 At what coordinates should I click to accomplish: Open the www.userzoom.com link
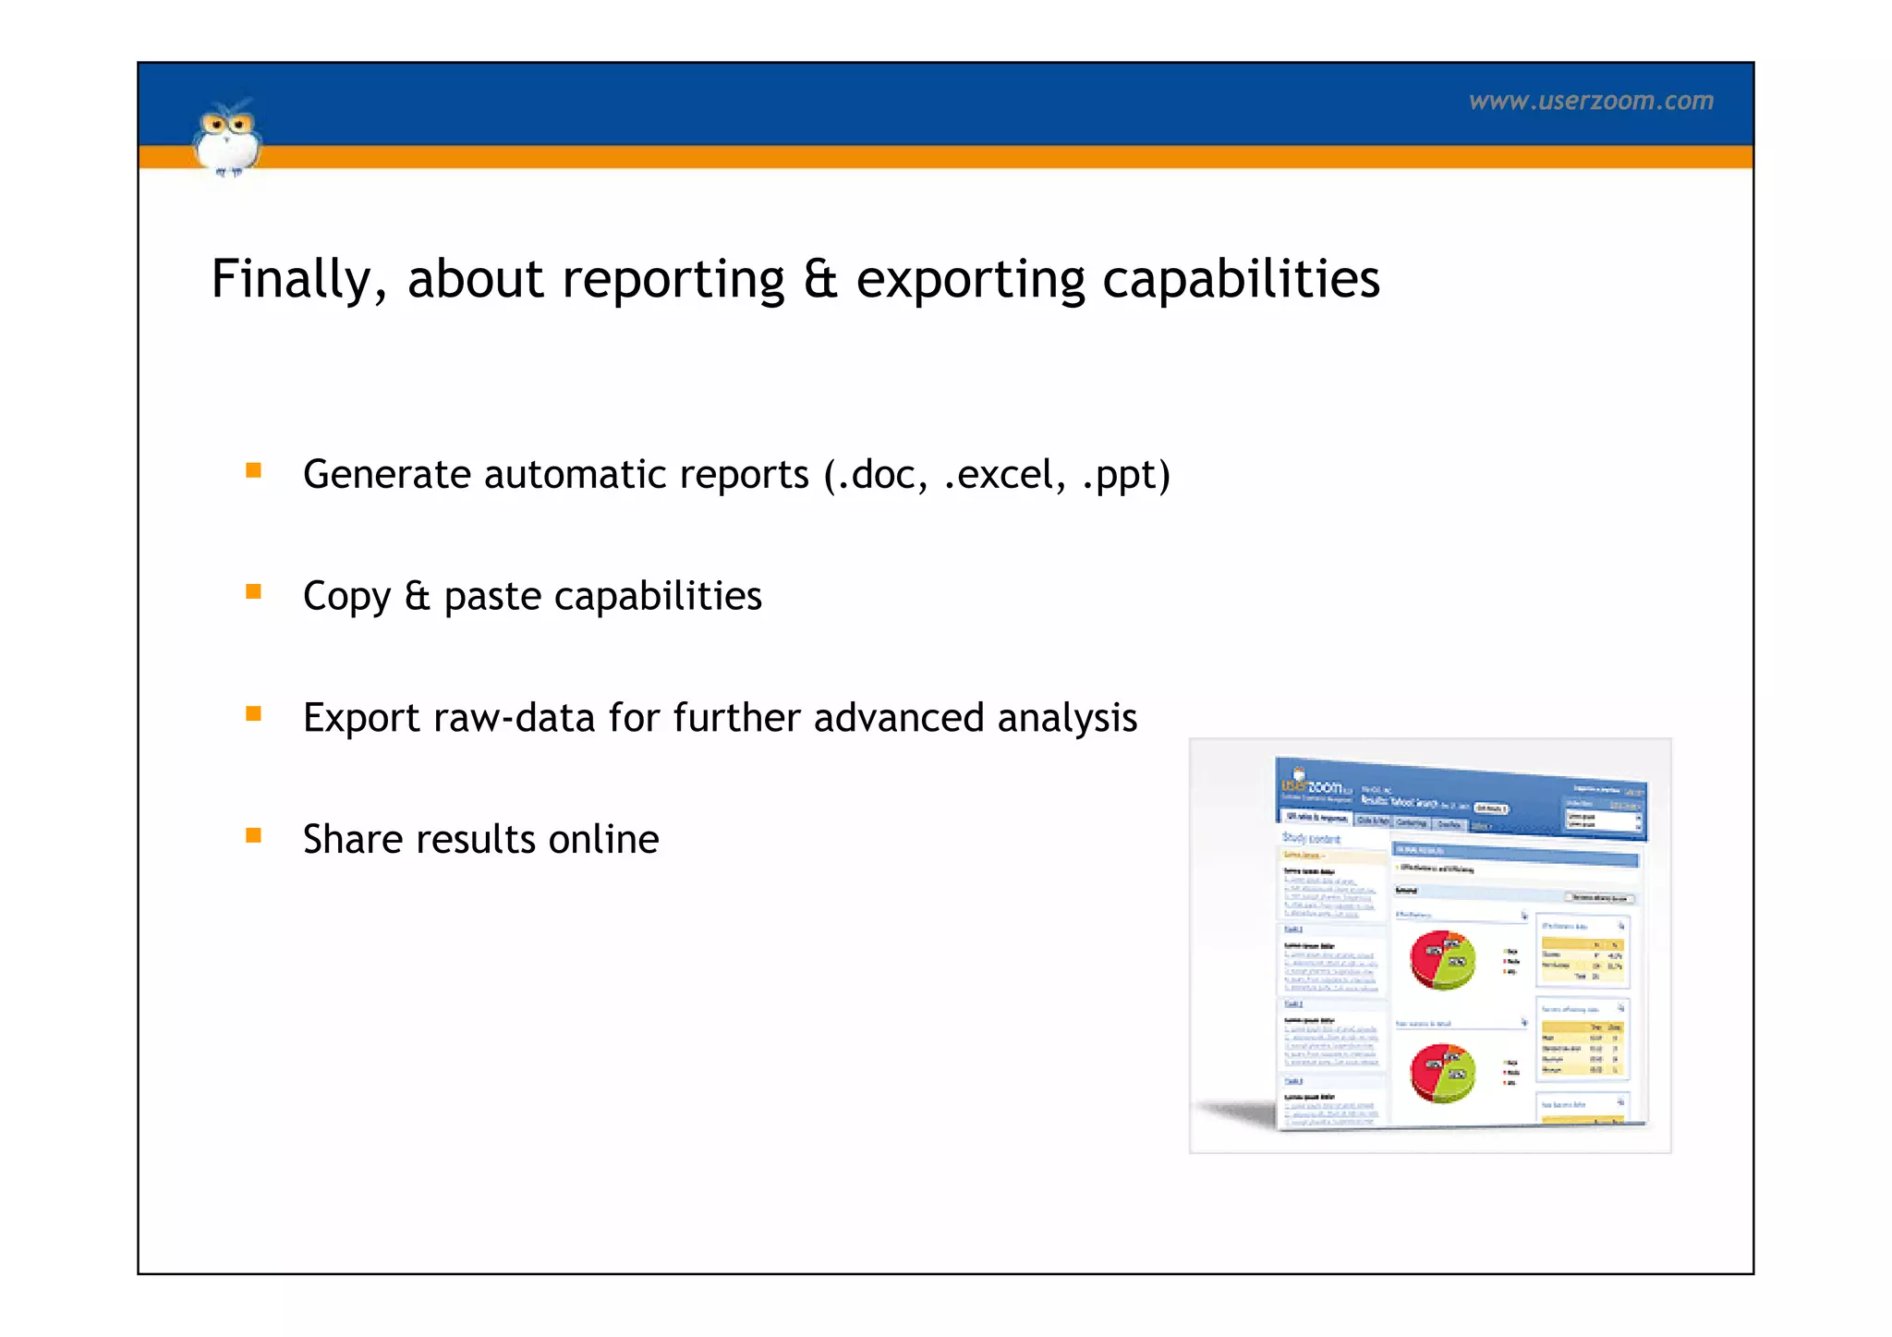pos(1591,101)
